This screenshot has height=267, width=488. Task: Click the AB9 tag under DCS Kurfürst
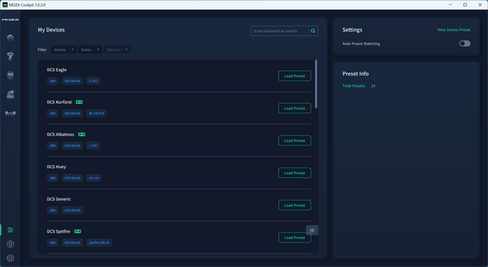click(53, 113)
